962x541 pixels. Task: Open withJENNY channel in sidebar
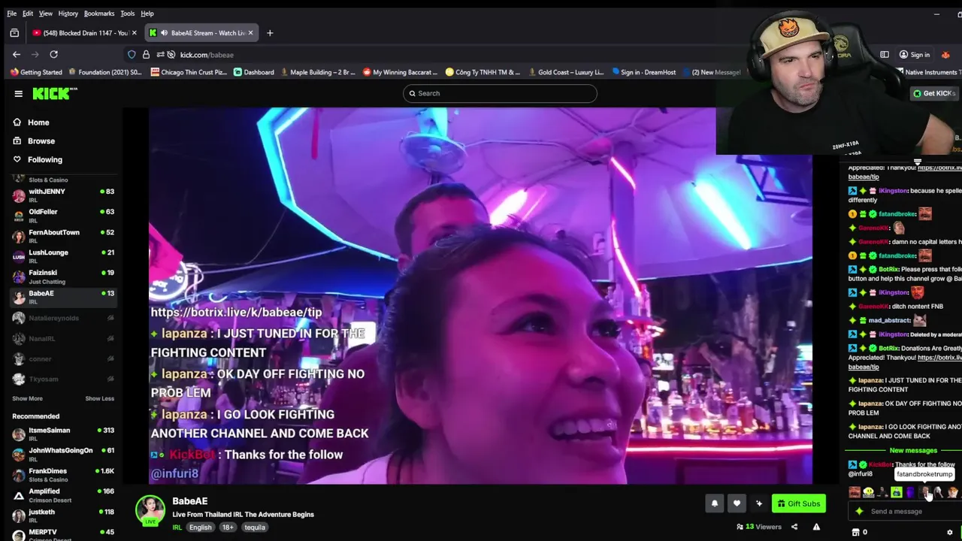click(64, 195)
